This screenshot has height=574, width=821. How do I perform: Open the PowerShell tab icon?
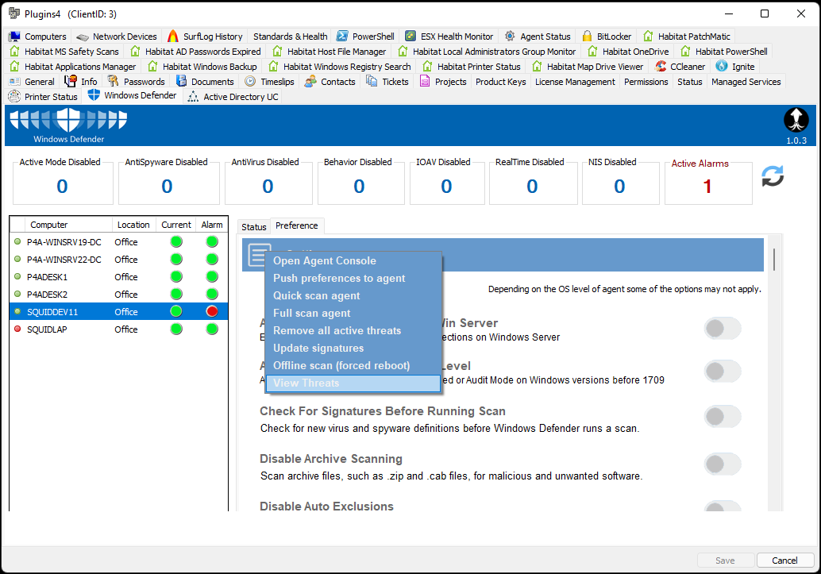342,37
